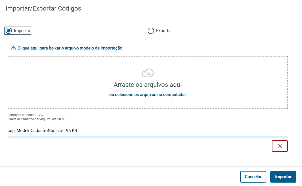Click the cloud upload icon
Image resolution: width=302 pixels, height=186 pixels.
(x=148, y=73)
